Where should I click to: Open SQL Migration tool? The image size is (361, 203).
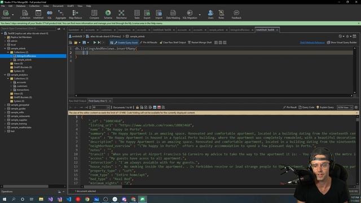pos(190,14)
